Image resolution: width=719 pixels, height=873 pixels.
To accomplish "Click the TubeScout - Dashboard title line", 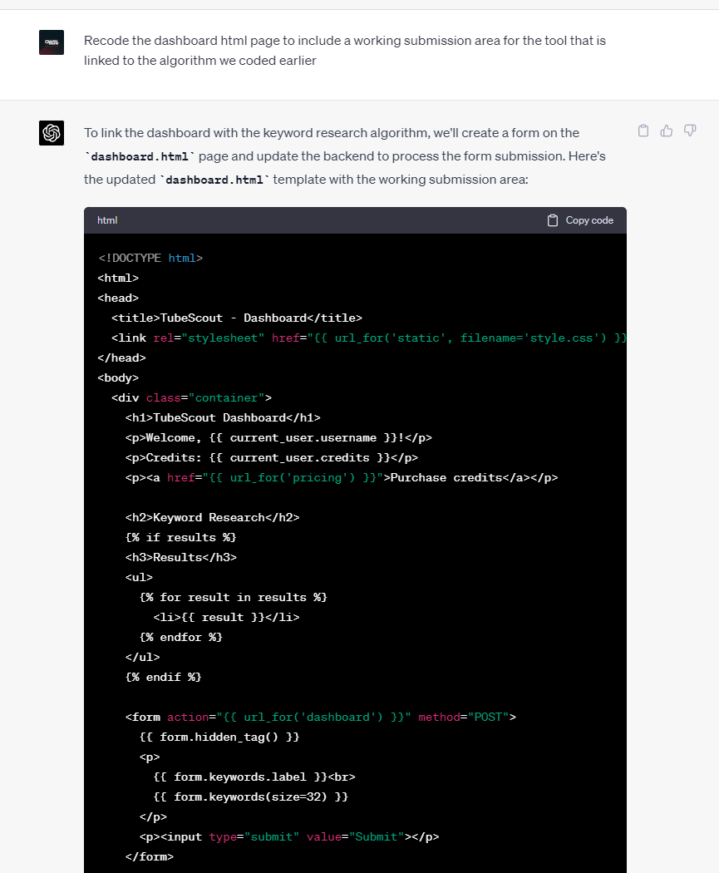I will pyautogui.click(x=237, y=318).
